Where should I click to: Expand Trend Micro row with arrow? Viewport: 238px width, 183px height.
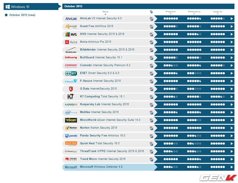coord(232,159)
